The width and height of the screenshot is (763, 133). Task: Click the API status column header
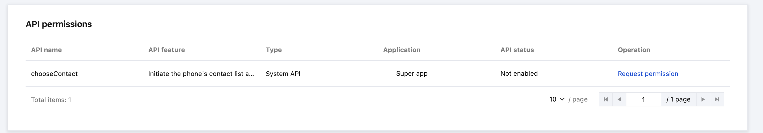[517, 50]
